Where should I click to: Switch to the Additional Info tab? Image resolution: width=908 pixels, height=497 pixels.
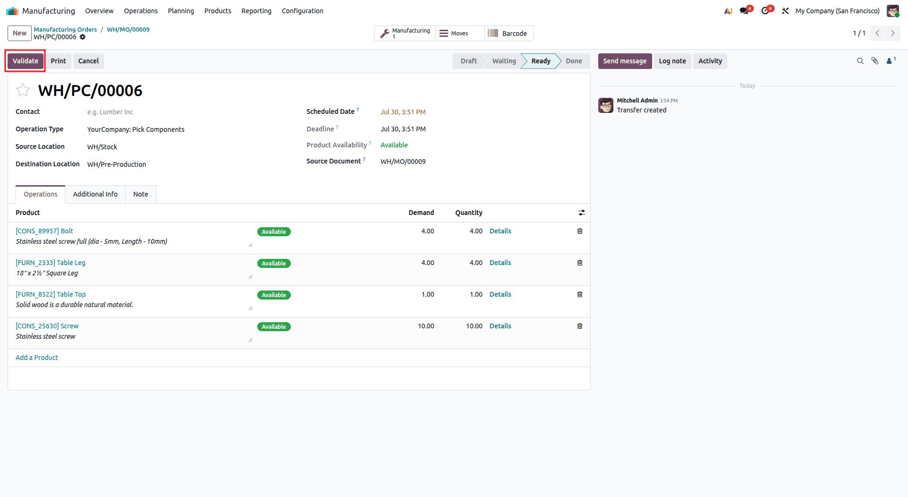point(95,194)
